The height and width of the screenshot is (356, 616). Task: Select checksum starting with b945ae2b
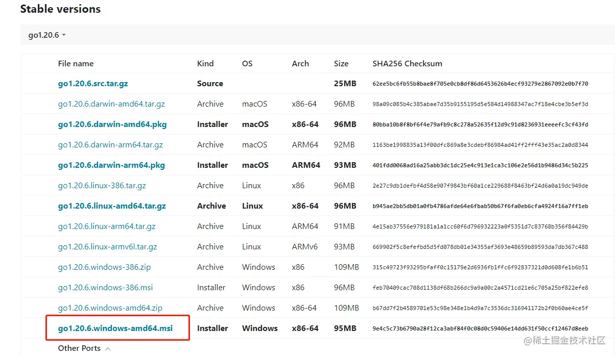point(481,206)
